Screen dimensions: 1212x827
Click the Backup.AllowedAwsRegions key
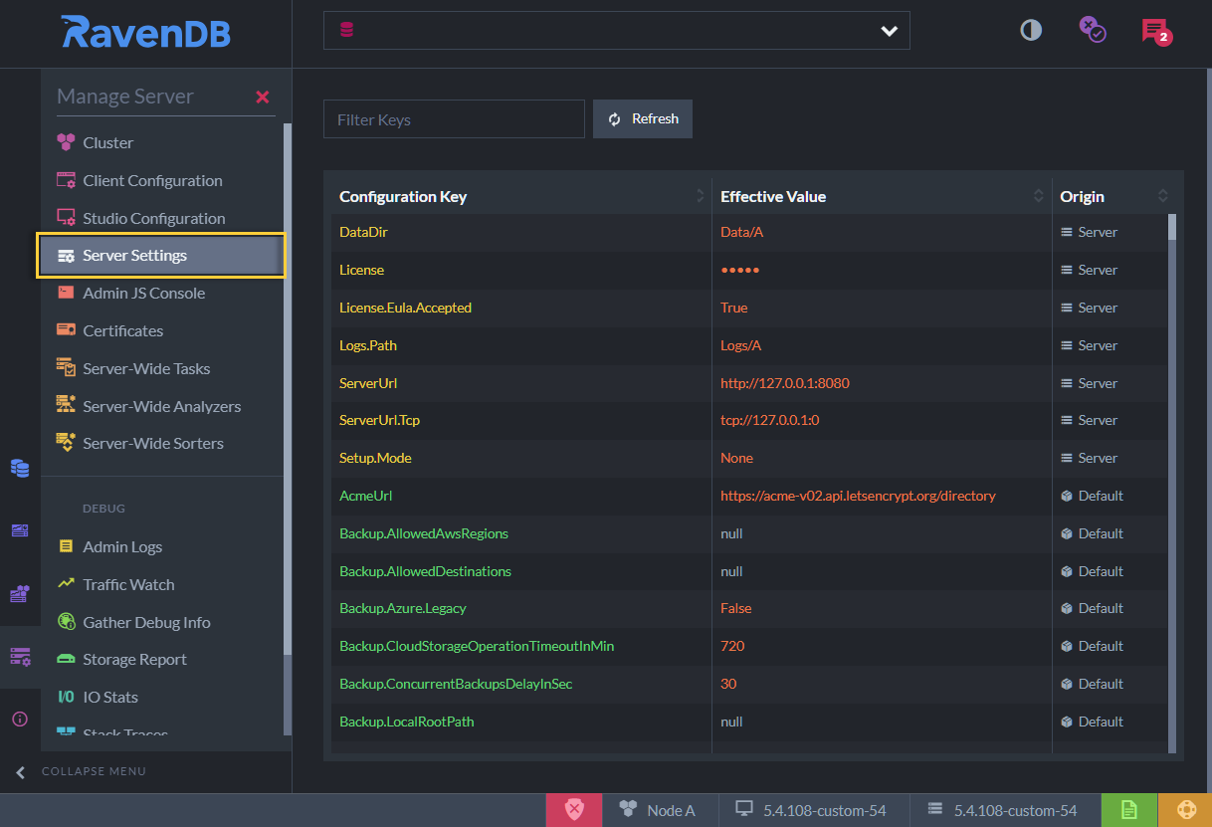tap(424, 533)
